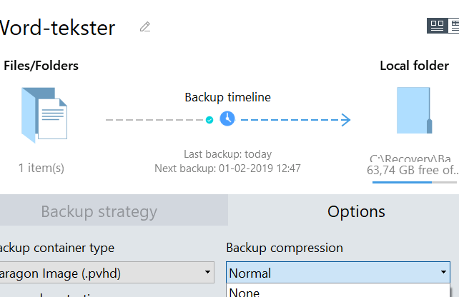Click the clock icon on backup timeline
The width and height of the screenshot is (459, 297).
coord(227,119)
